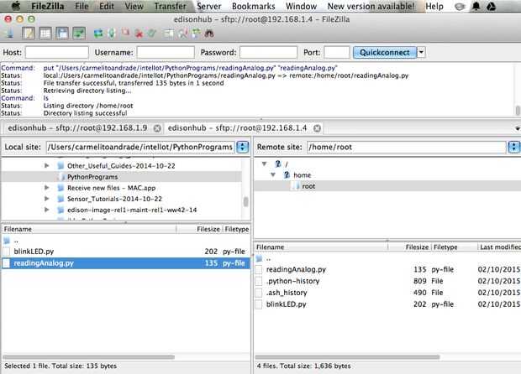Click the Username input field
Viewport: 521px width, 374px height.
(166, 52)
